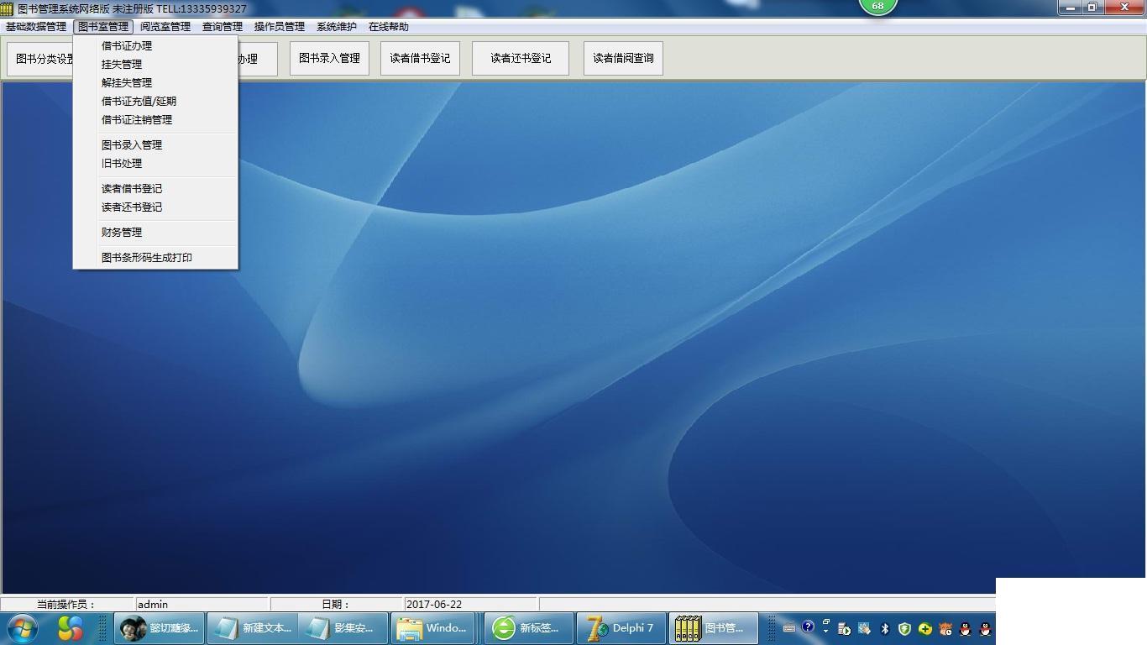Viewport: 1147px width, 645px height.
Task: Click the colorful pinwheel quick-launch icon
Action: pyautogui.click(x=70, y=628)
